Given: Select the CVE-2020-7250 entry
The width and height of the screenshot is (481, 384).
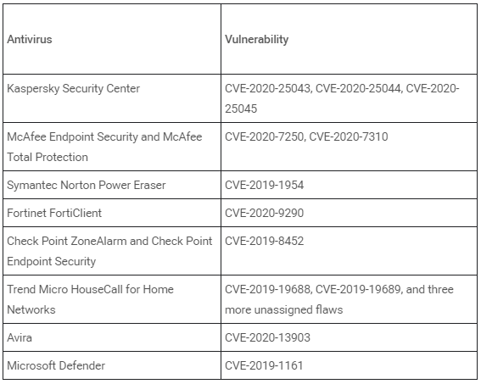Looking at the screenshot, I should click(x=266, y=136).
